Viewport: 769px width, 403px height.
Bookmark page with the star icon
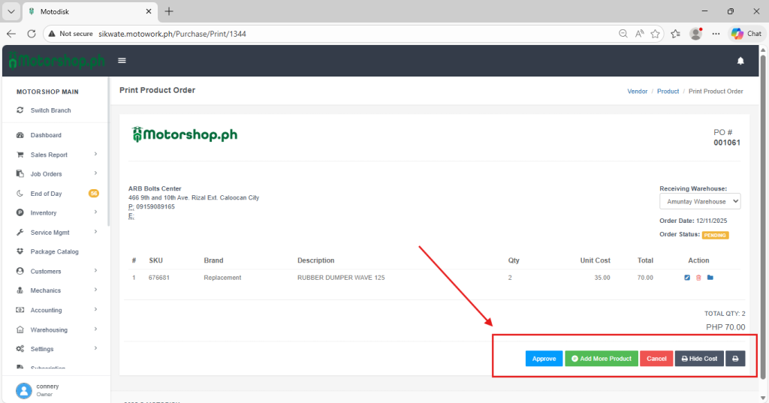pos(656,34)
